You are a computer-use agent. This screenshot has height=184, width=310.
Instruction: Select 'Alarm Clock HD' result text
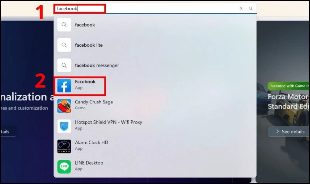click(x=92, y=142)
